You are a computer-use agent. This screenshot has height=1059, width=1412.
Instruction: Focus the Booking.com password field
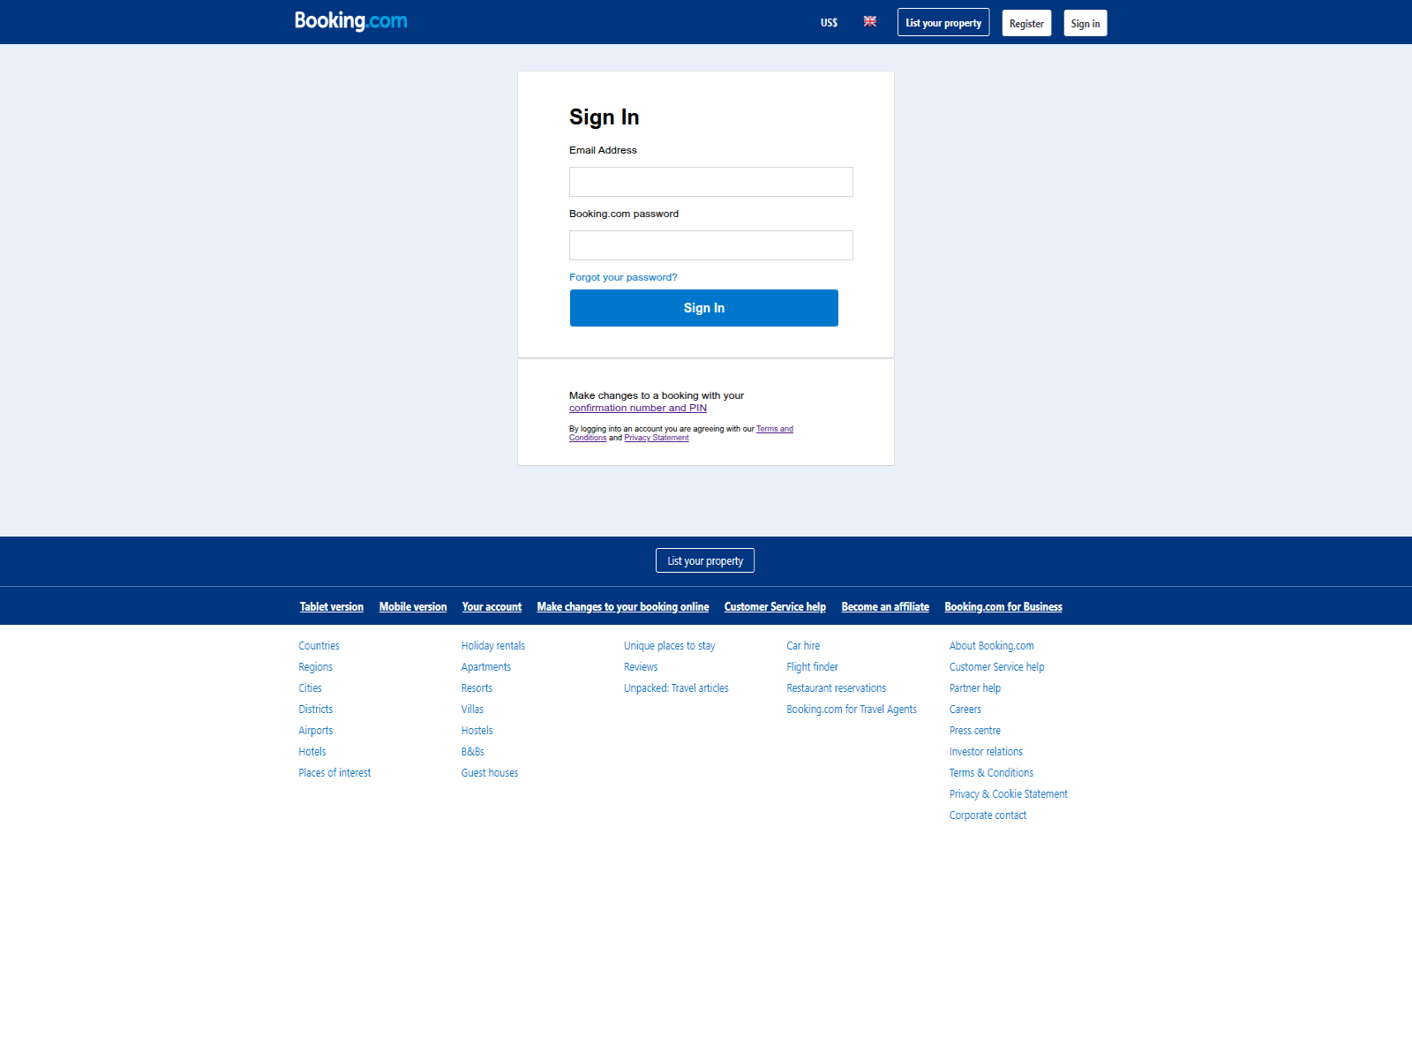711,245
